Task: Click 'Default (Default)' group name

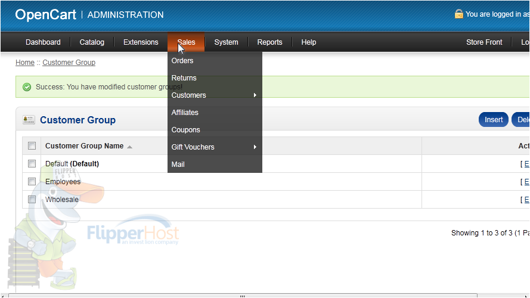Action: coord(72,164)
